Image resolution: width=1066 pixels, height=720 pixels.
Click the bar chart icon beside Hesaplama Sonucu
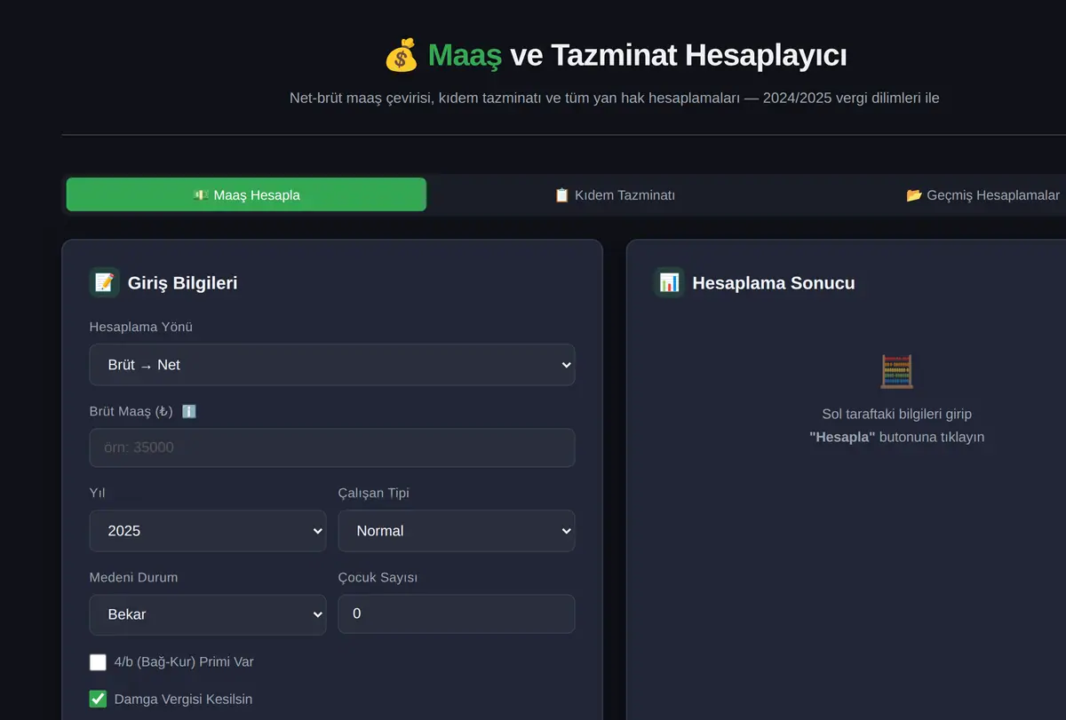pos(669,282)
